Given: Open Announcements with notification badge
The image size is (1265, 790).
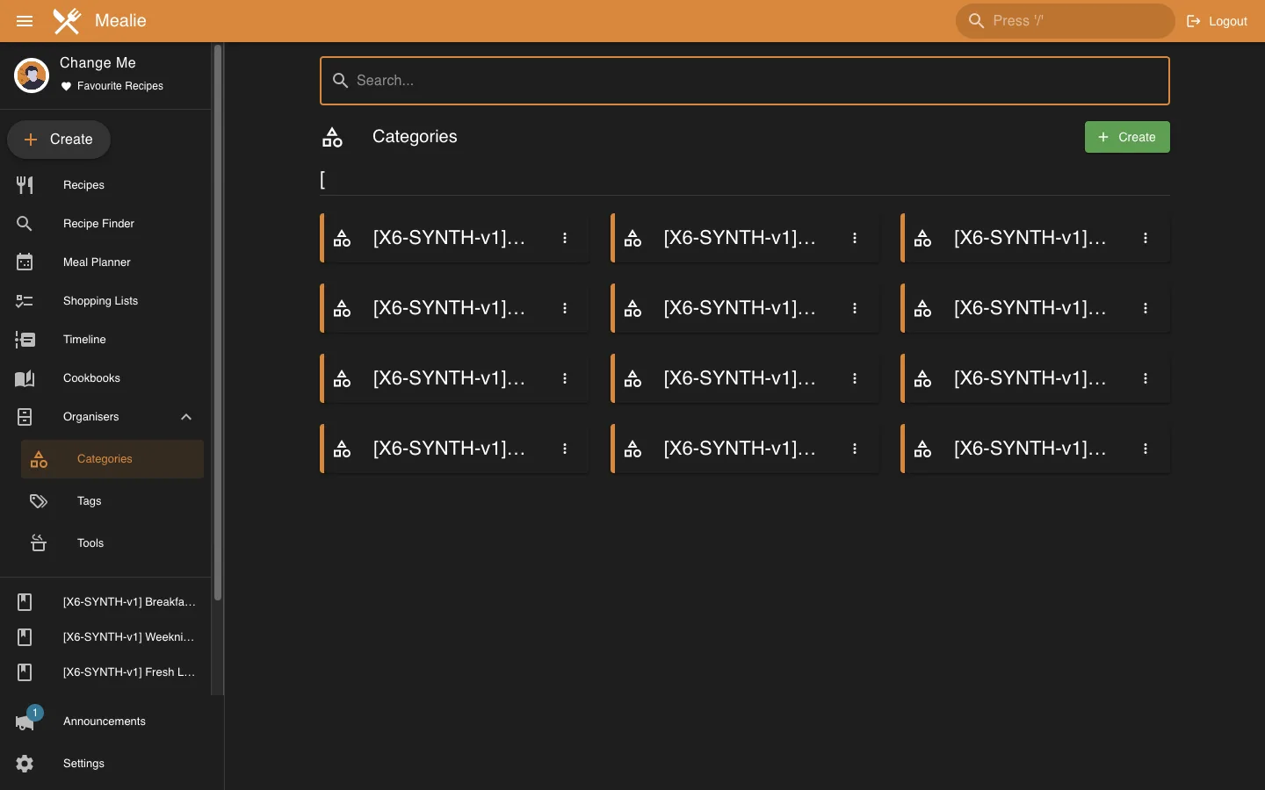Looking at the screenshot, I should point(105,722).
